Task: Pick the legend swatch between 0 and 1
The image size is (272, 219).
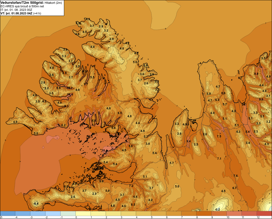Action: point(83,214)
